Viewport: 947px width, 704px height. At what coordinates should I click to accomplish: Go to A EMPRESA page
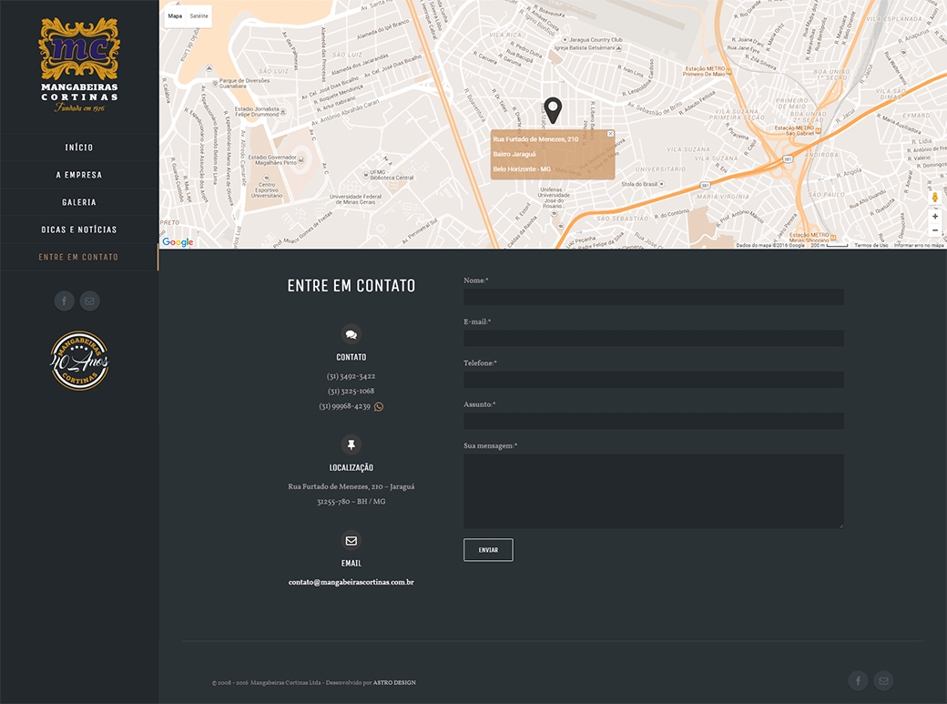[79, 175]
